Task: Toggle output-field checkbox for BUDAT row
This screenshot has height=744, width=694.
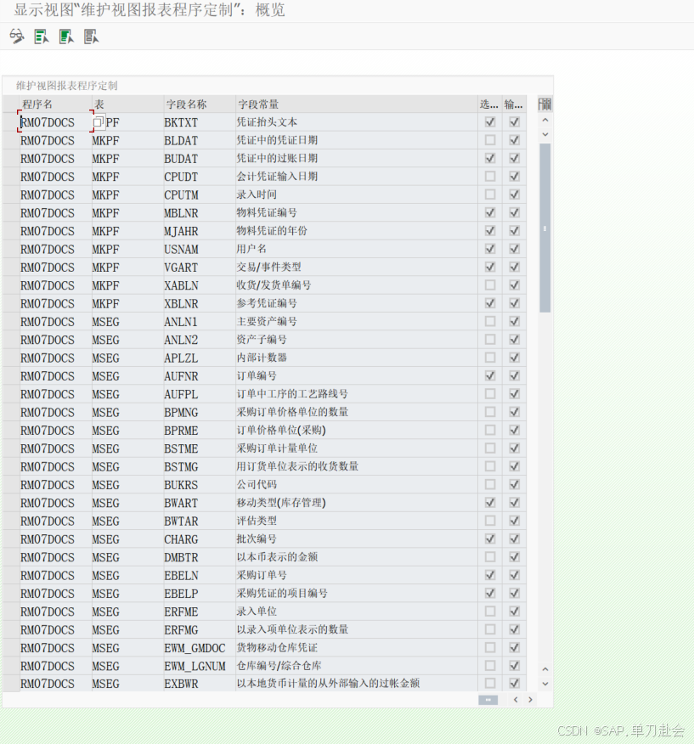Action: [514, 158]
